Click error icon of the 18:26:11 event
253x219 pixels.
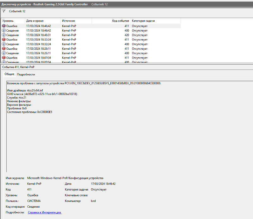click(4, 49)
